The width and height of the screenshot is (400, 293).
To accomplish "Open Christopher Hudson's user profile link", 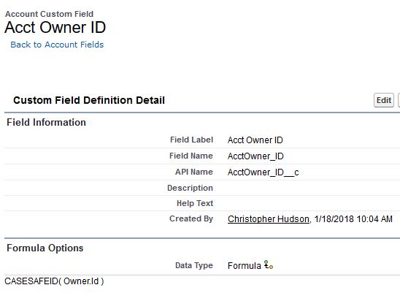I will [x=269, y=219].
